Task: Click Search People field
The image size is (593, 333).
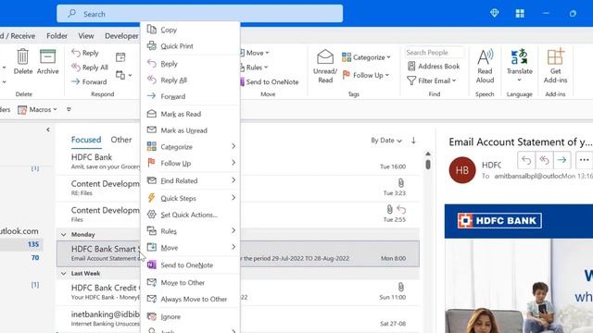Action: pos(435,53)
